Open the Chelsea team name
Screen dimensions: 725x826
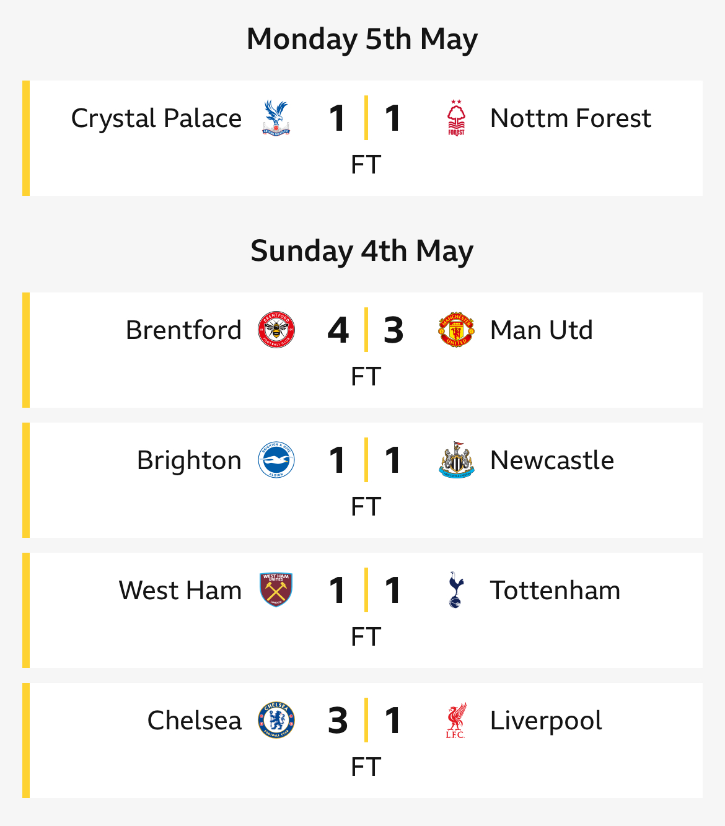click(x=194, y=721)
